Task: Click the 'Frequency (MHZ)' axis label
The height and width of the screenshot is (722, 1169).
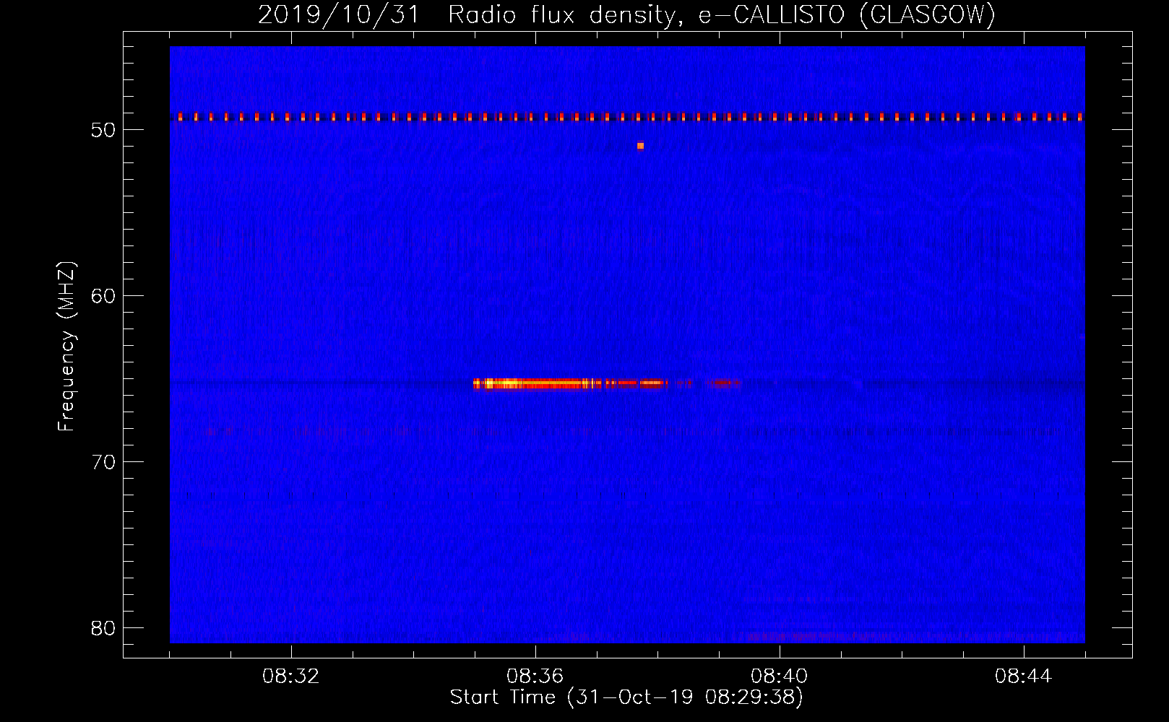Action: 66,347
